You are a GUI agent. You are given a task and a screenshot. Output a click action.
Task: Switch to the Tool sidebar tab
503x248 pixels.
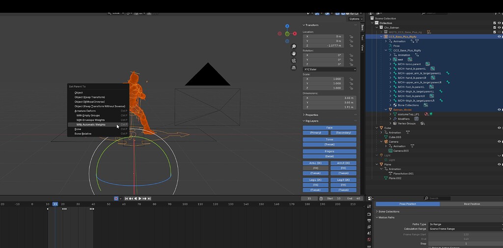(362, 37)
